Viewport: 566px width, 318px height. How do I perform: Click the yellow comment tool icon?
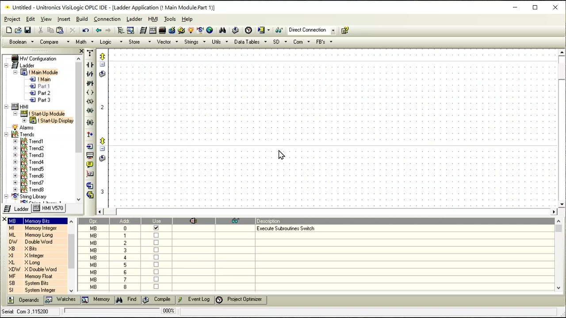point(90,164)
